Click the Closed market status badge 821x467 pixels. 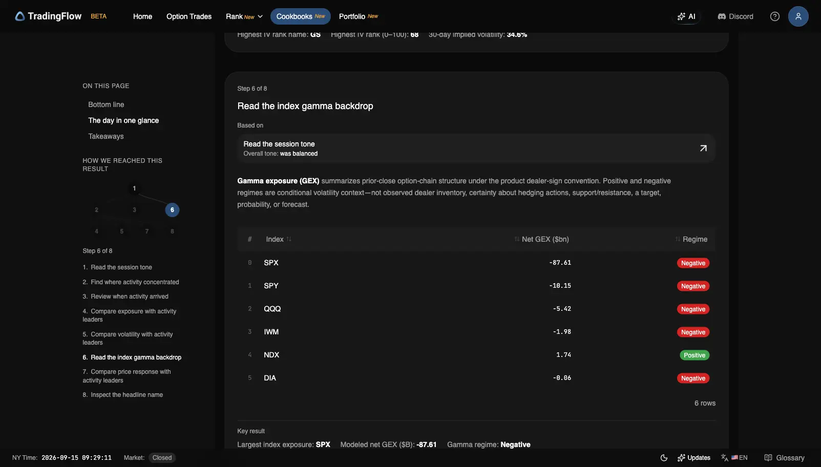162,458
